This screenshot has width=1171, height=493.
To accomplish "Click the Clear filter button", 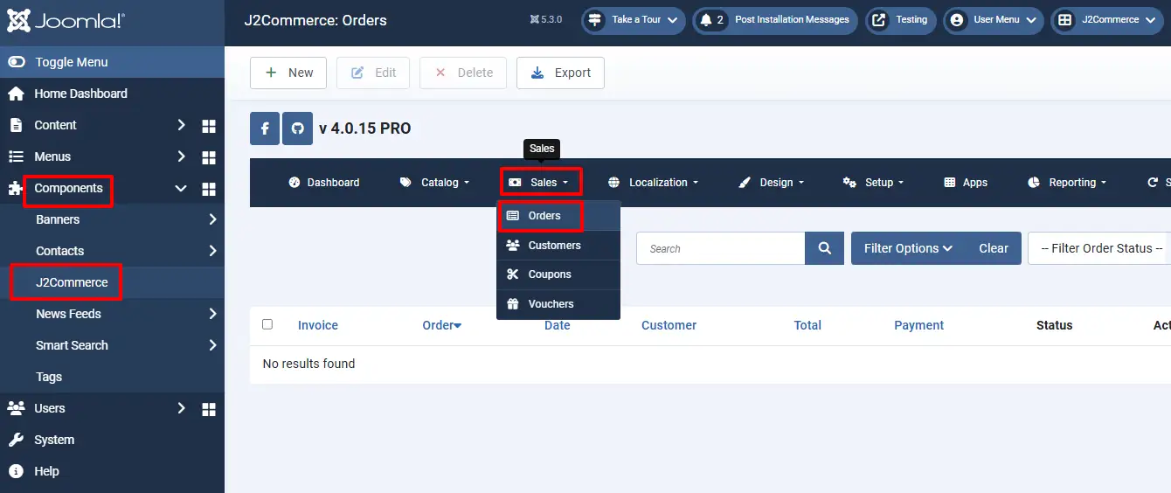I will coord(994,248).
